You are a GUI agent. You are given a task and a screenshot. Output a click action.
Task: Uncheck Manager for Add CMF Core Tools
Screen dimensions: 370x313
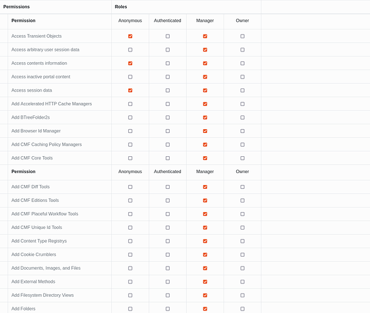205,158
